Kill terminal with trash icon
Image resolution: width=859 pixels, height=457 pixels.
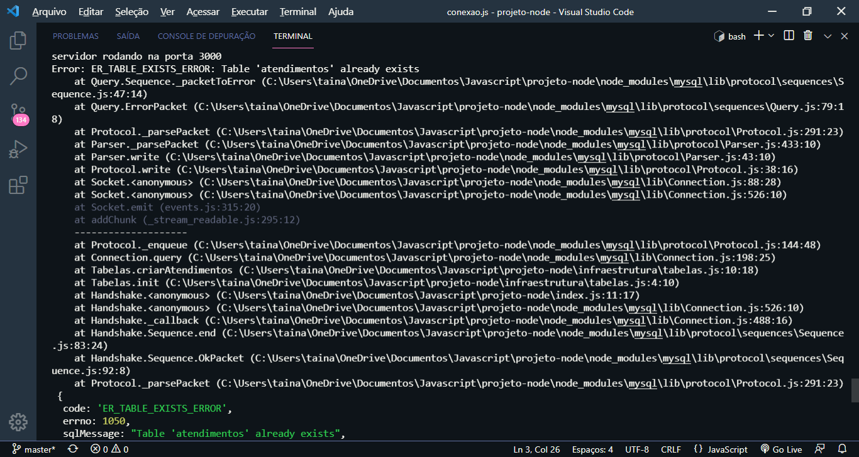click(x=808, y=36)
